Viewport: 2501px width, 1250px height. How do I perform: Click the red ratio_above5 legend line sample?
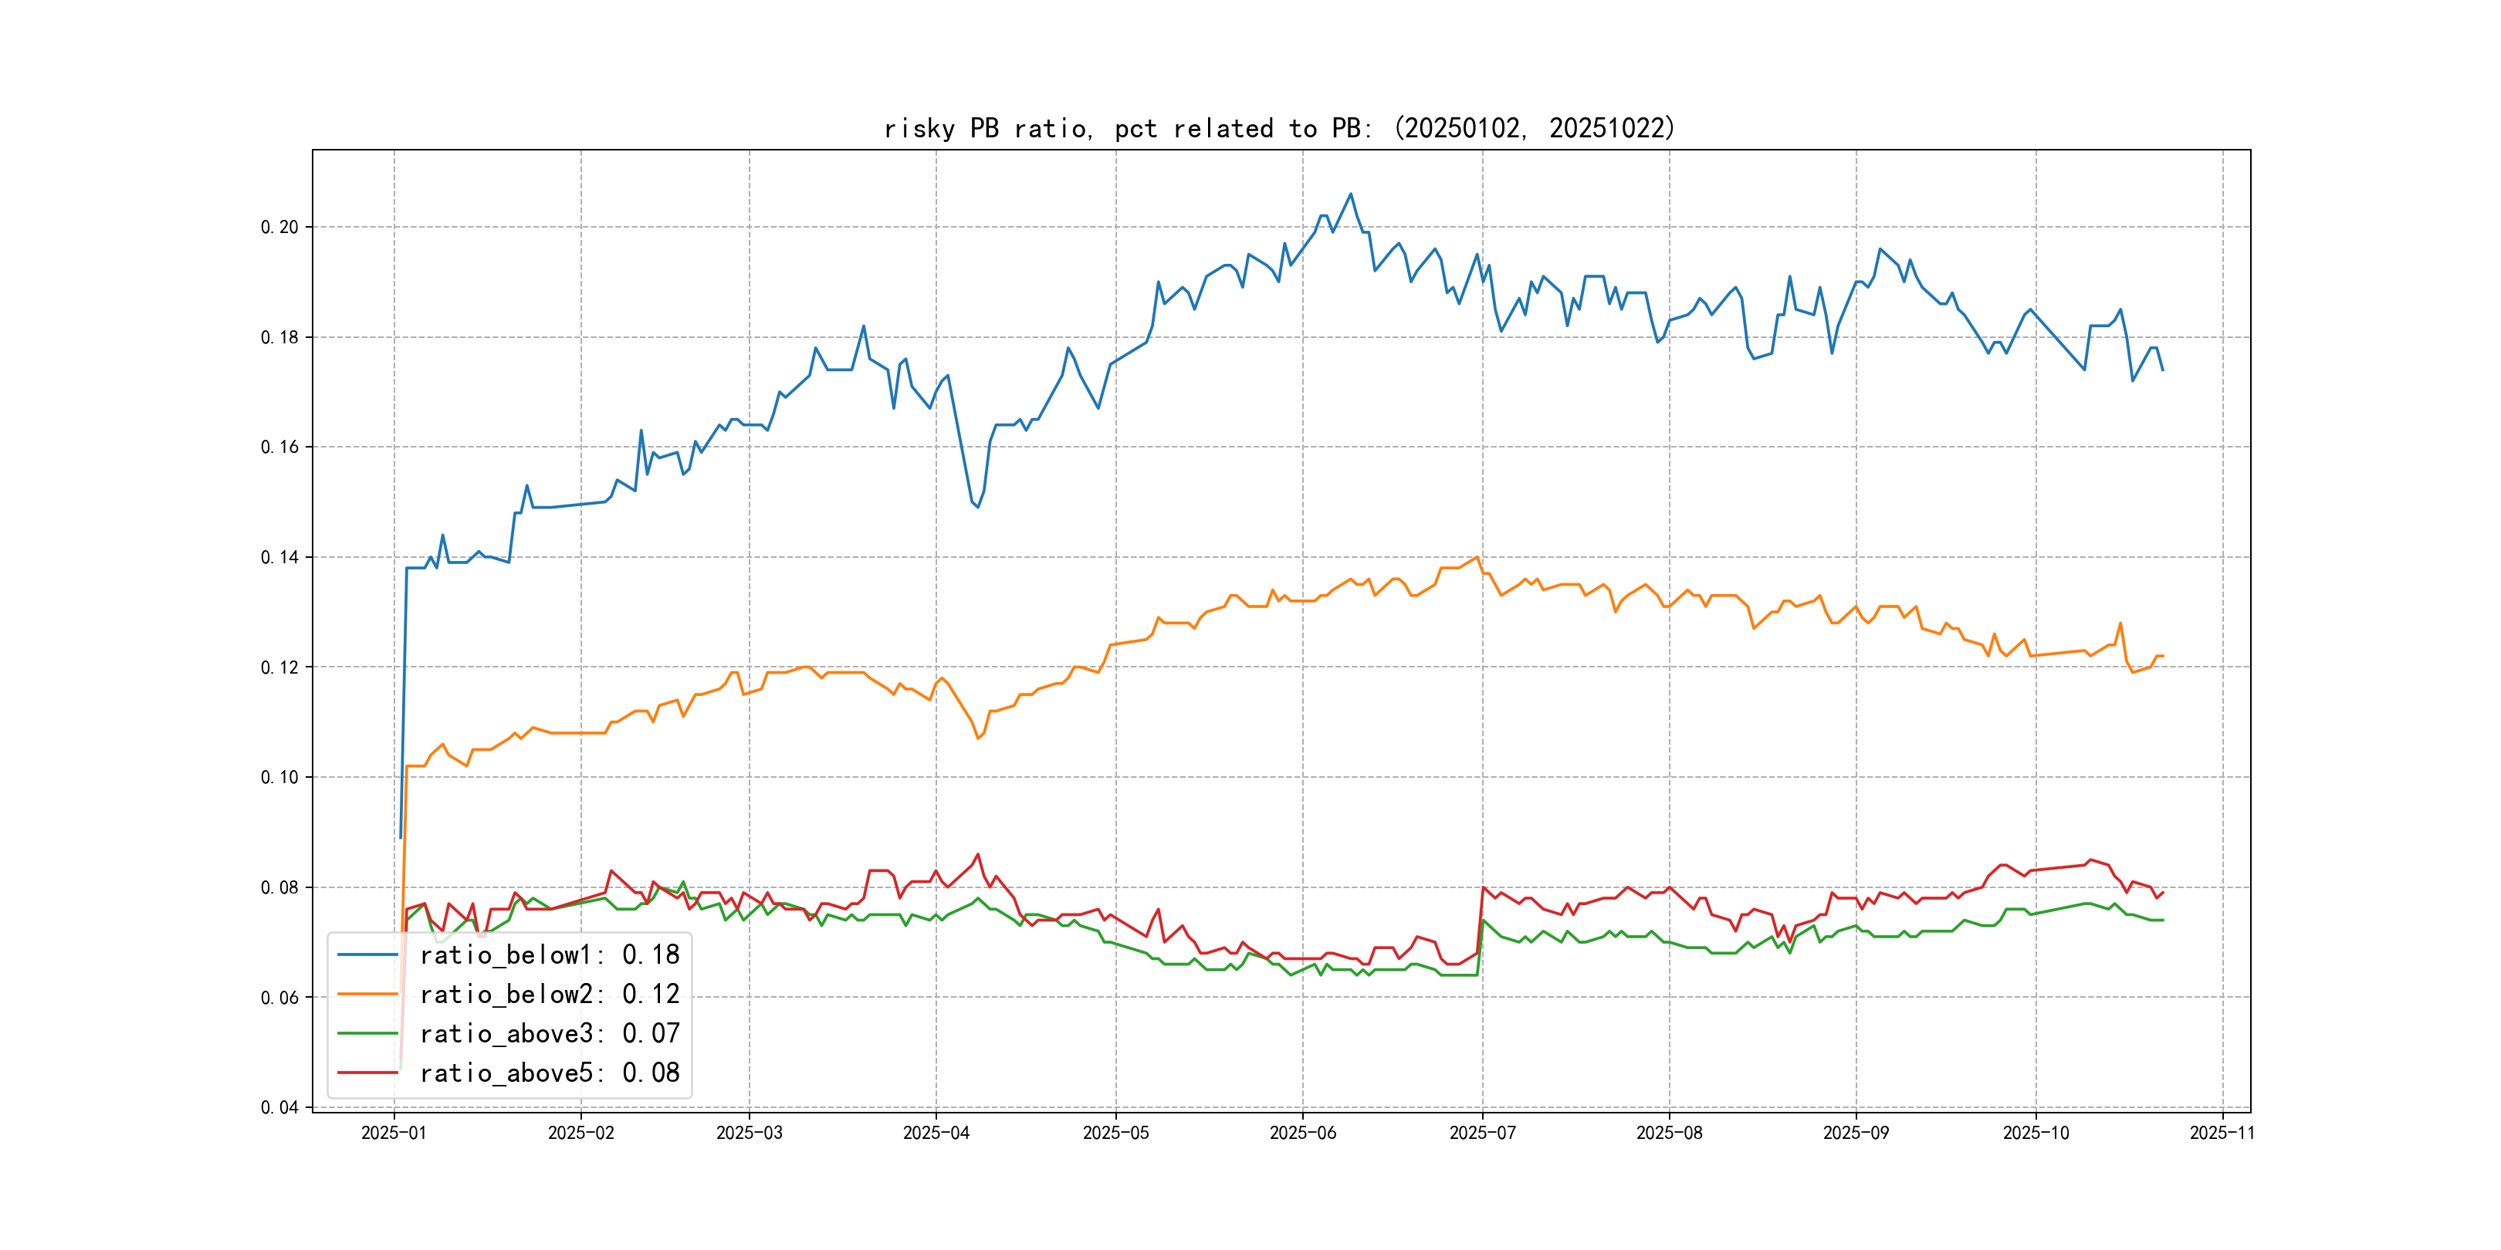367,1073
